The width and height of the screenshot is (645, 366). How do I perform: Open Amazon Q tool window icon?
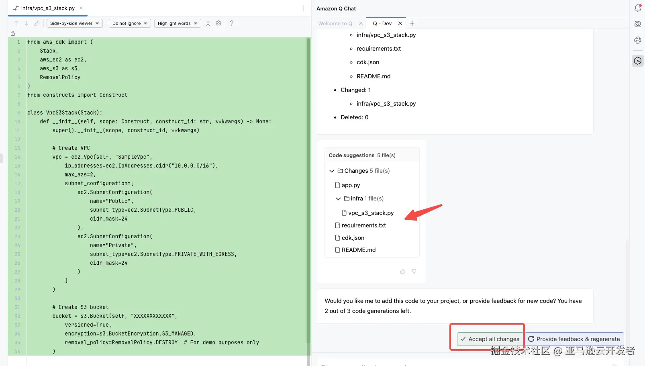tap(638, 61)
